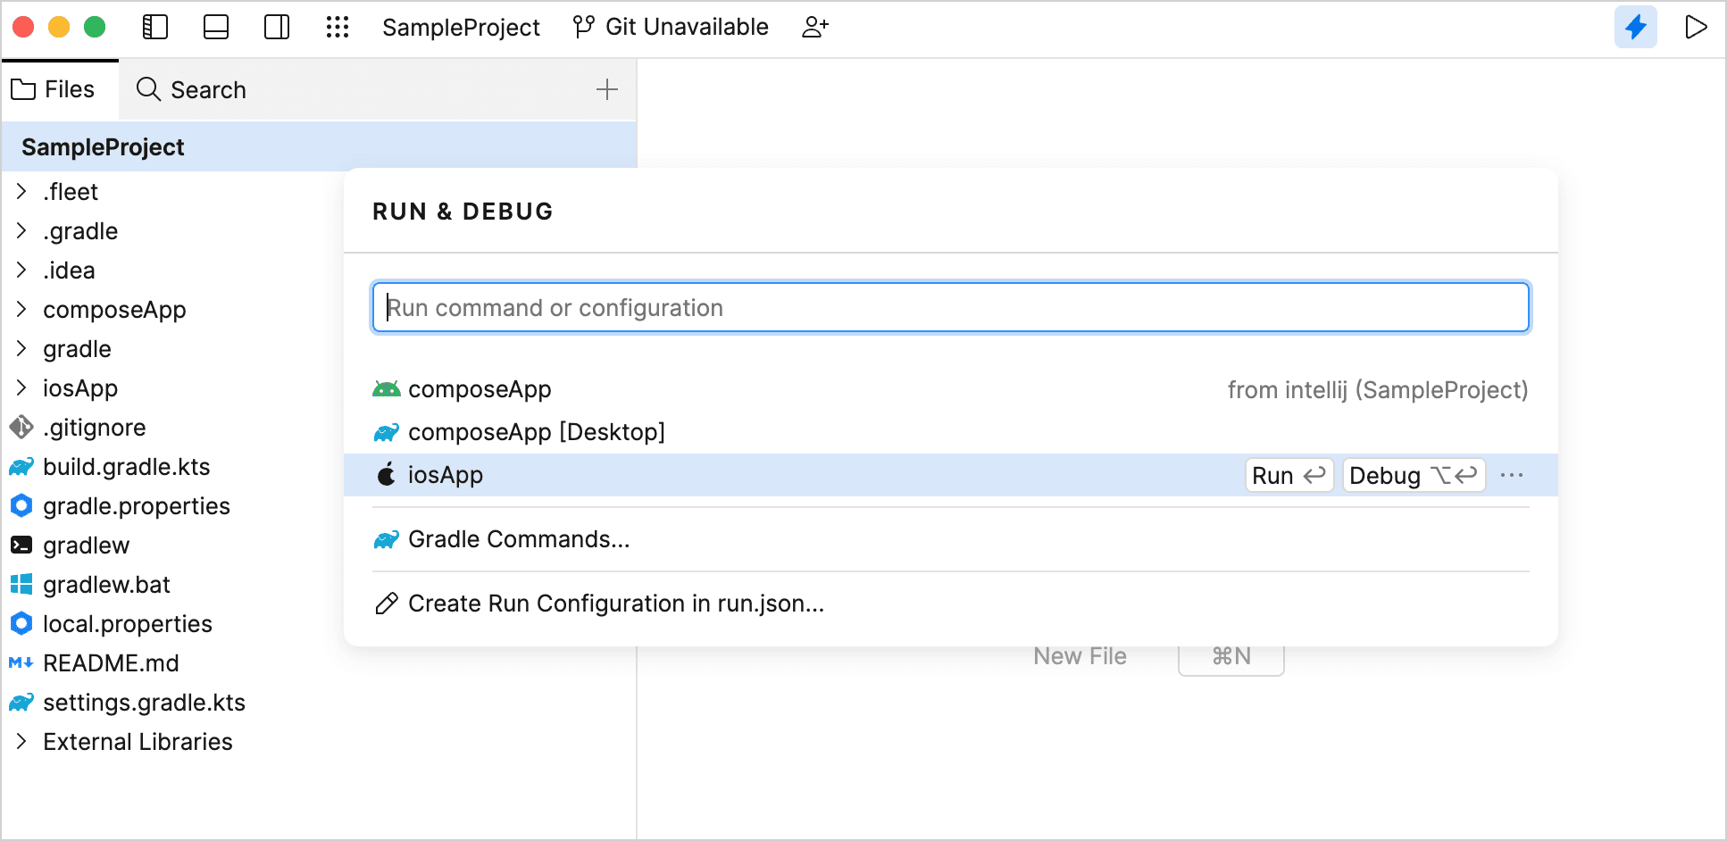
Task: Select composeApp Android run configuration
Action: [x=480, y=389]
